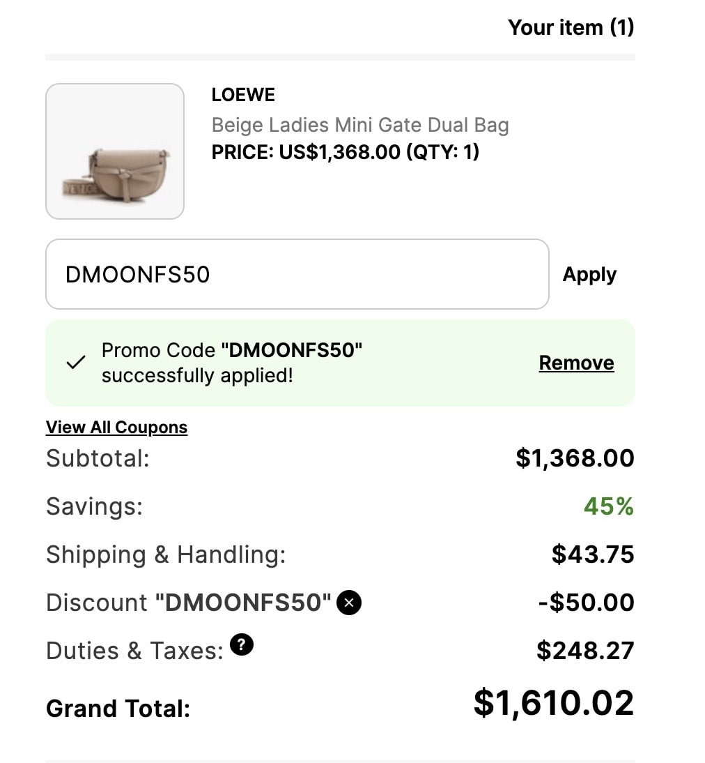The image size is (705, 763).
Task: Click the Grand Total $1,610.02 figure
Action: click(x=554, y=702)
